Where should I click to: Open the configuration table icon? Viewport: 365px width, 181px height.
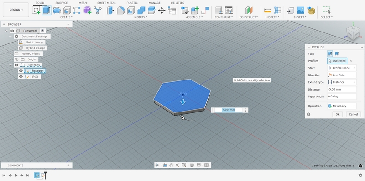229,10
